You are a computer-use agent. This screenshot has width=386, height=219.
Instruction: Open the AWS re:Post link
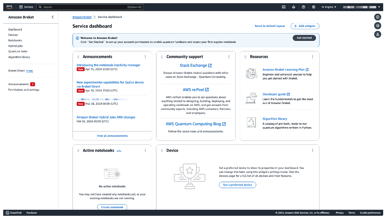point(196,90)
